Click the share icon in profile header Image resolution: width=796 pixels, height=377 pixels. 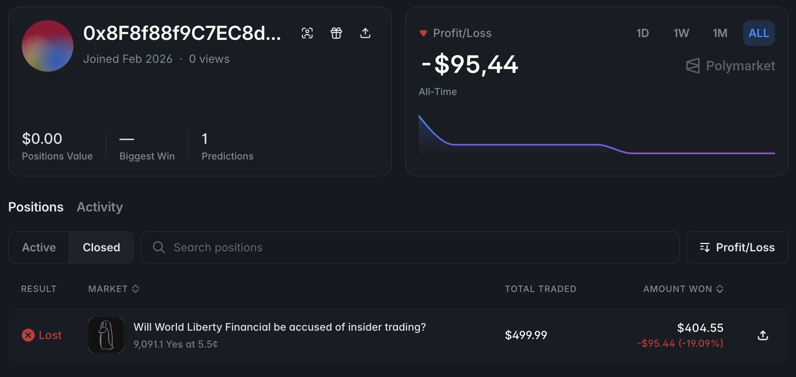click(x=365, y=33)
